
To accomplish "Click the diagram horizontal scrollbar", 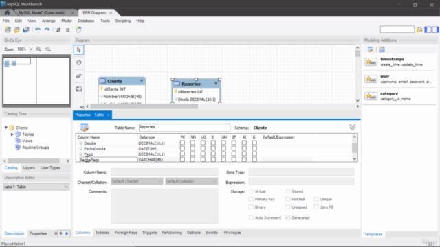I will click(x=144, y=106).
